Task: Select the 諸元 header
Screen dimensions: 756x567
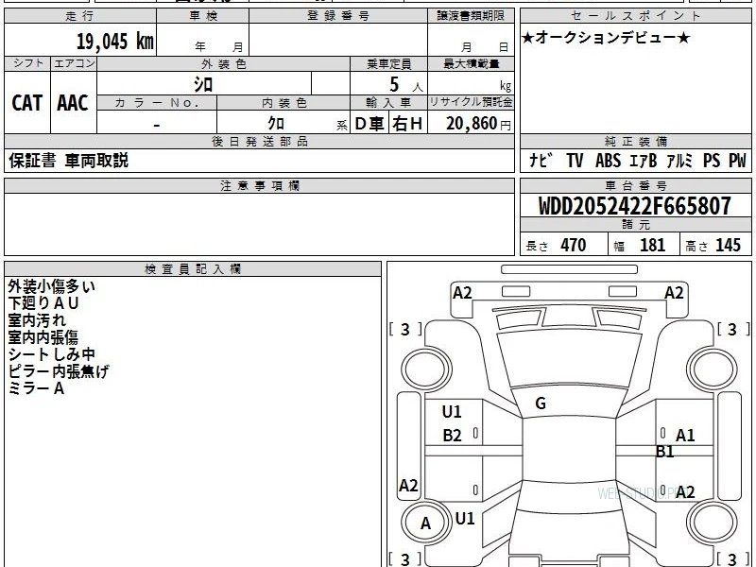Action: click(635, 225)
